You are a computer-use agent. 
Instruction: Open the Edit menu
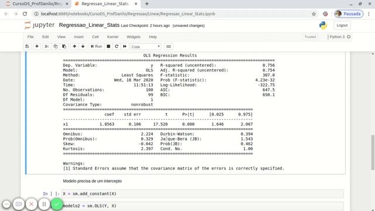click(46, 37)
